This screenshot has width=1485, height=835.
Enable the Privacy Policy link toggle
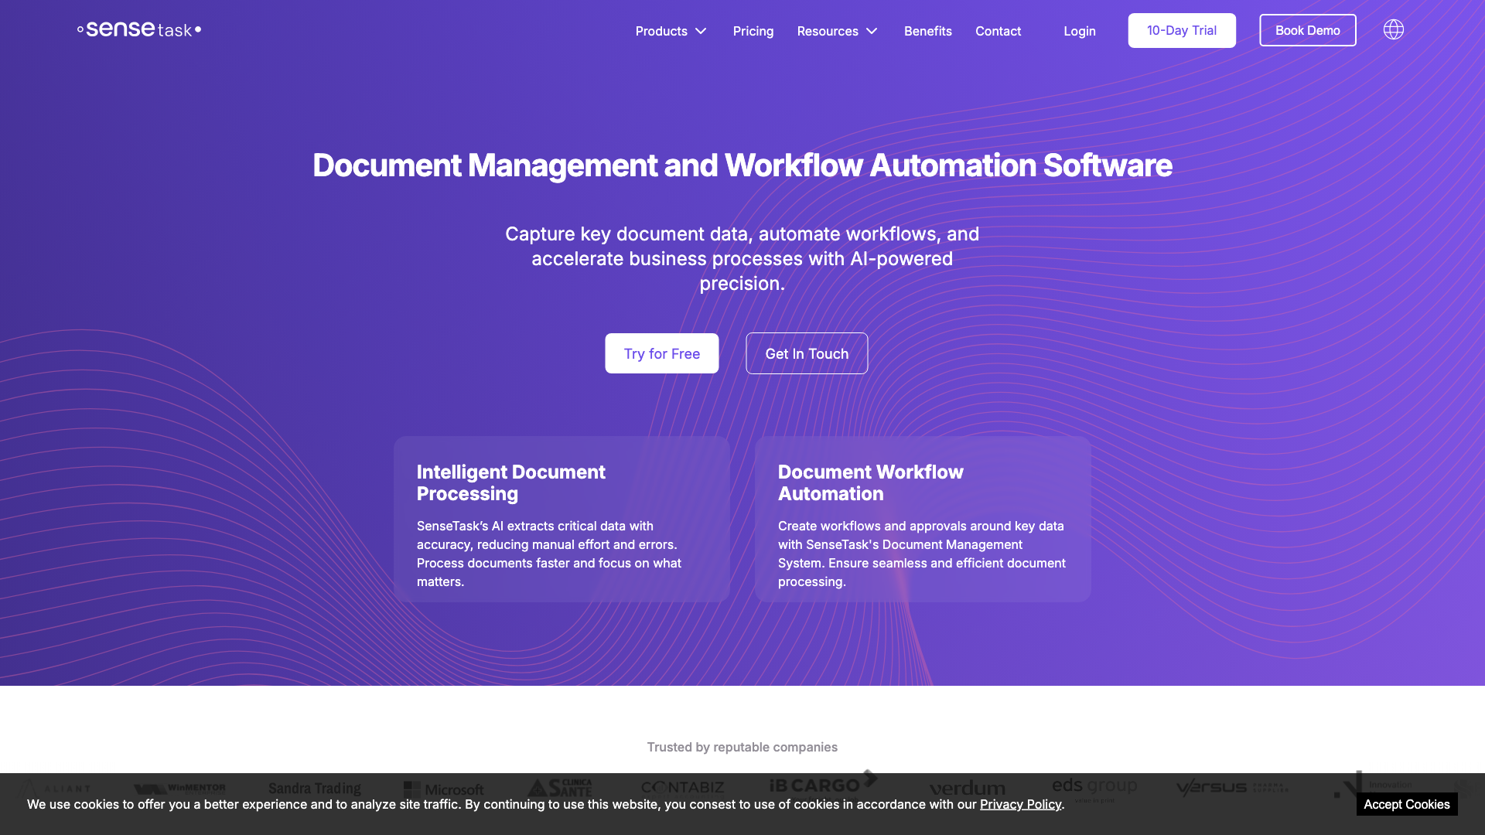(1020, 806)
